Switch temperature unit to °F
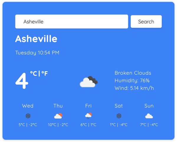177x142 pixels. [x=45, y=73]
